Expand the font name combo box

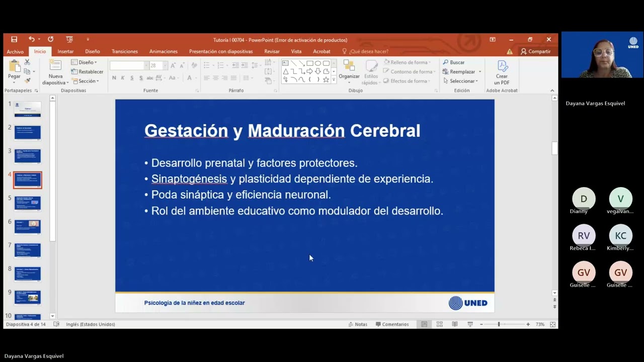[x=146, y=65]
